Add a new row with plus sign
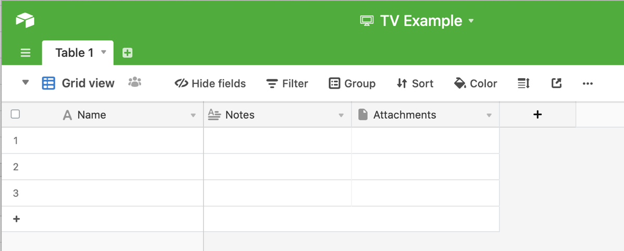This screenshot has width=624, height=251. pyautogui.click(x=17, y=219)
